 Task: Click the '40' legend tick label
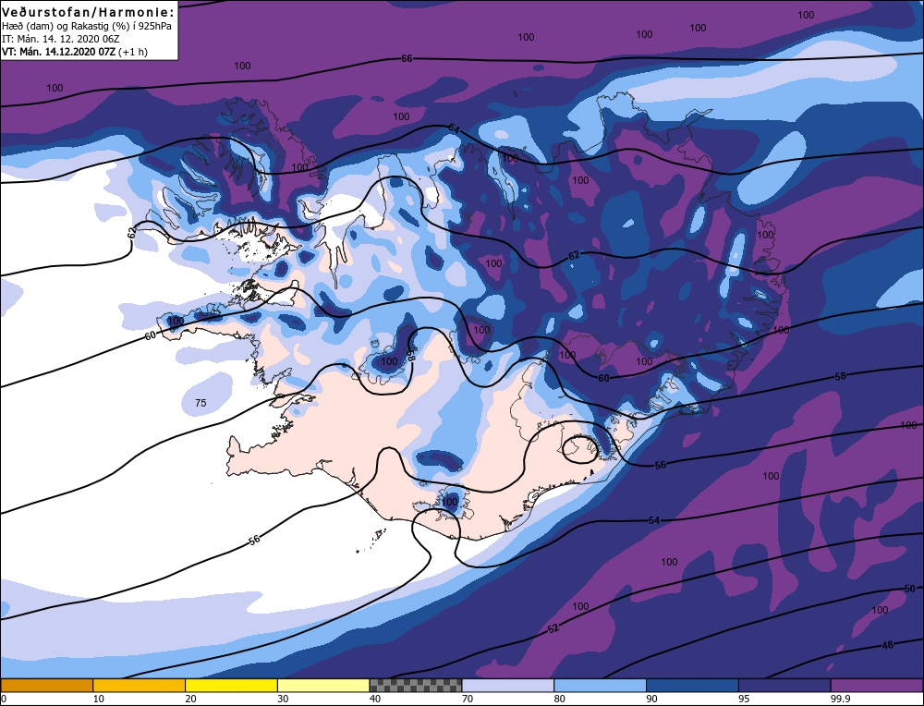[375, 699]
